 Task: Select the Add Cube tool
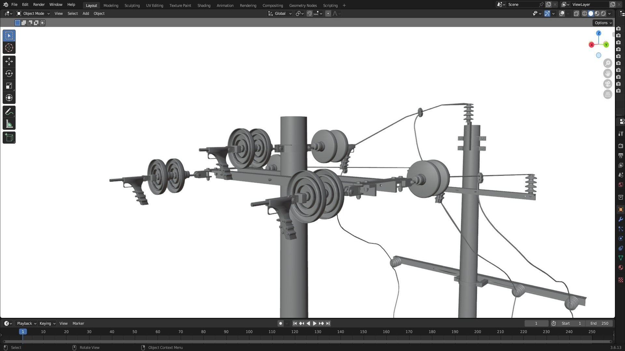click(9, 137)
